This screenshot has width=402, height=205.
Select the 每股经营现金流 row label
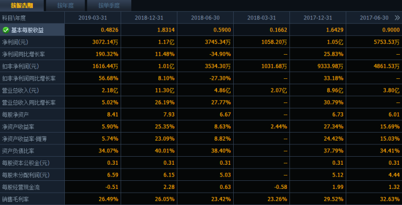[21, 187]
